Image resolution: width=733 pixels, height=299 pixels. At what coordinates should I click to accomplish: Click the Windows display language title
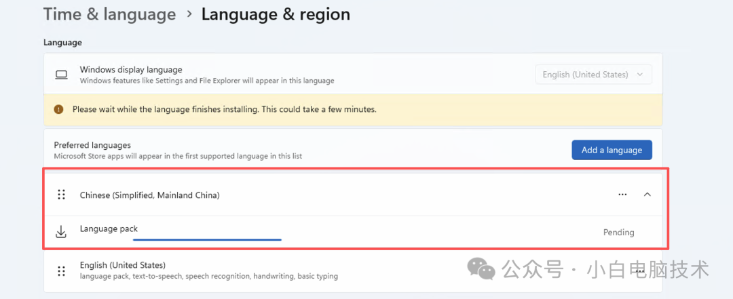pos(131,70)
